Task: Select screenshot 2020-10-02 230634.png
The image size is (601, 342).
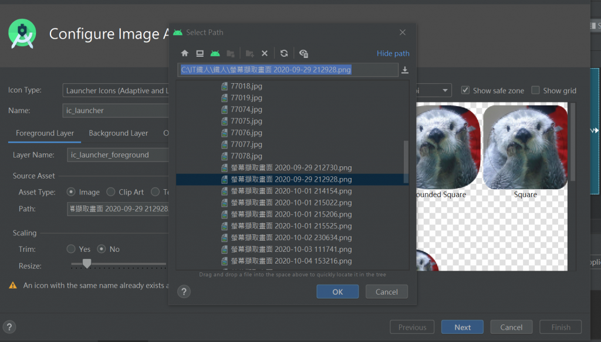Action: [291, 238]
